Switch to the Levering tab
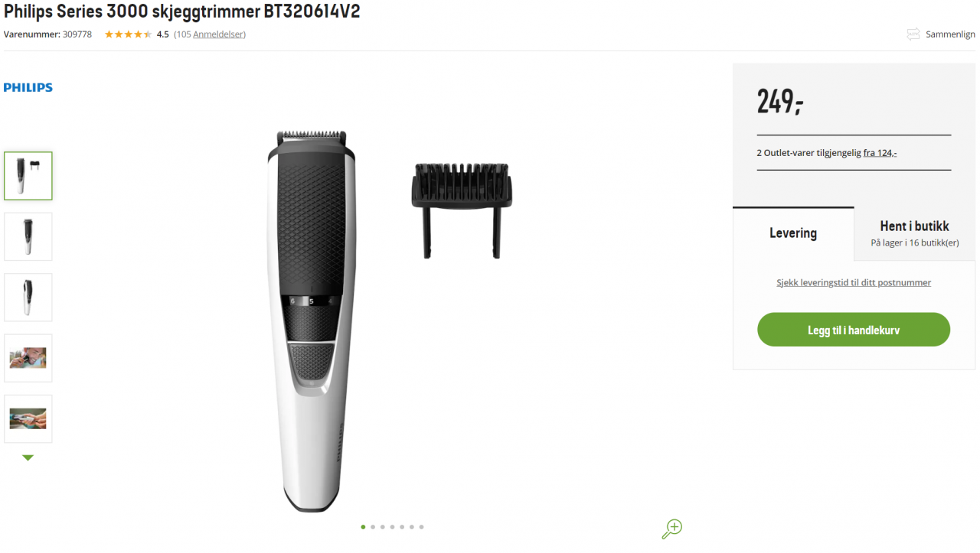This screenshot has width=980, height=553. pos(793,233)
